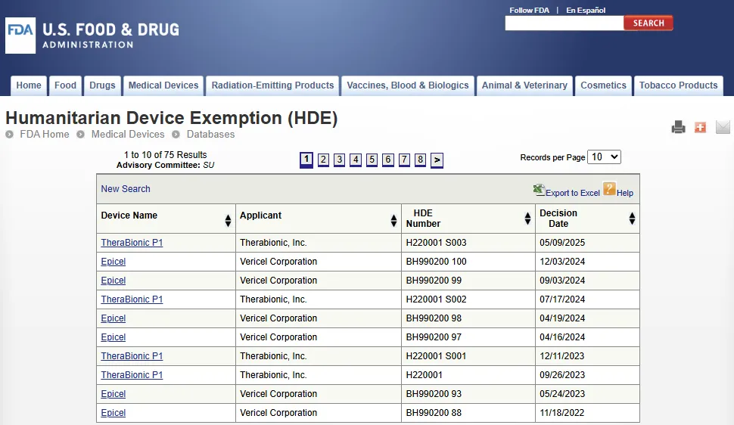Open the Cosmetics tab
The image size is (734, 425).
(x=603, y=85)
